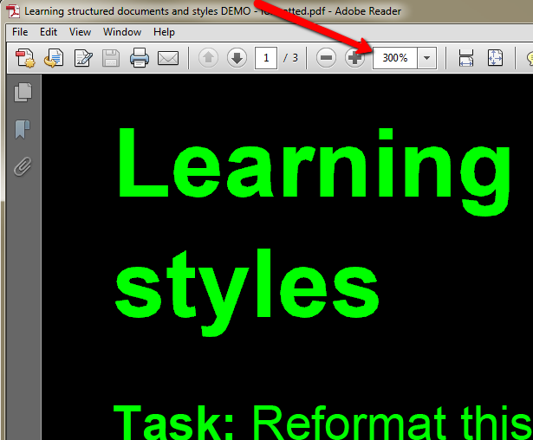
Task: Open the Bookmarks panel
Action: (23, 129)
